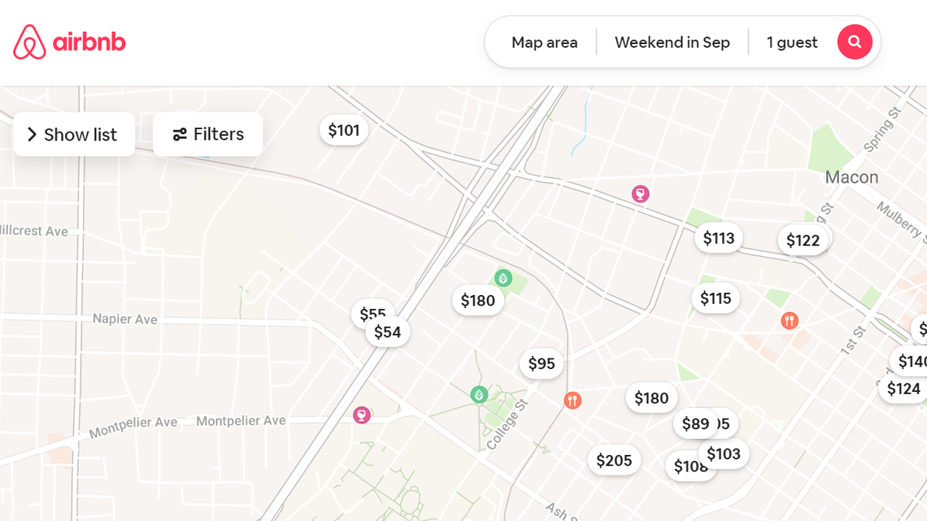Click the wine bar pin near Montpelier Ave

pyautogui.click(x=360, y=415)
